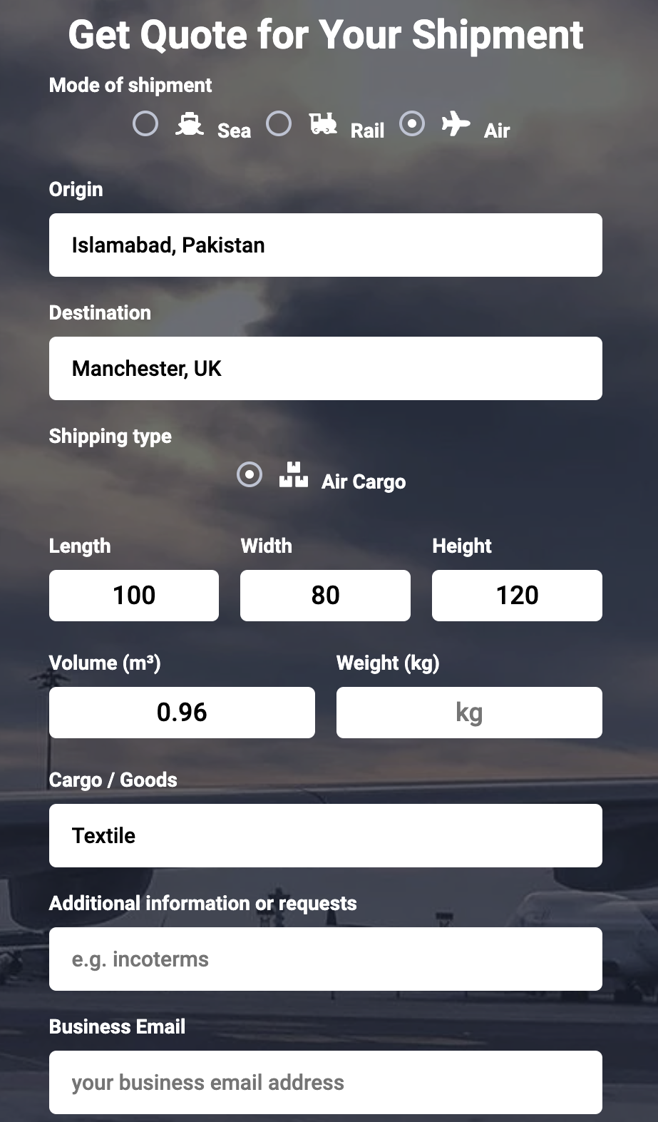Click the Air Cargo boxes icon
Screen dimensions: 658x1122
293,474
